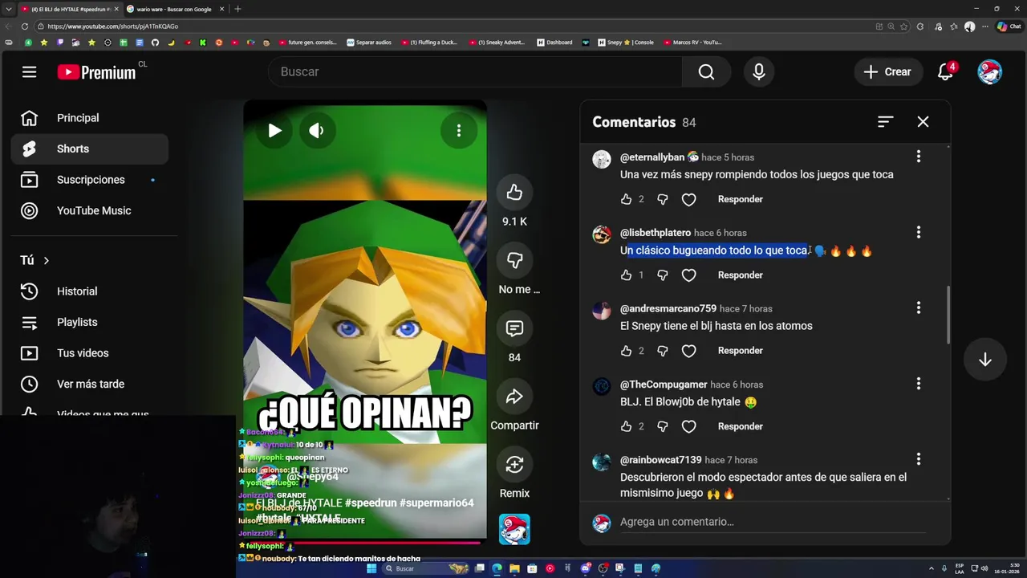This screenshot has height=578, width=1027.
Task: Dislike @TheCompugamer's comment
Action: tap(663, 426)
